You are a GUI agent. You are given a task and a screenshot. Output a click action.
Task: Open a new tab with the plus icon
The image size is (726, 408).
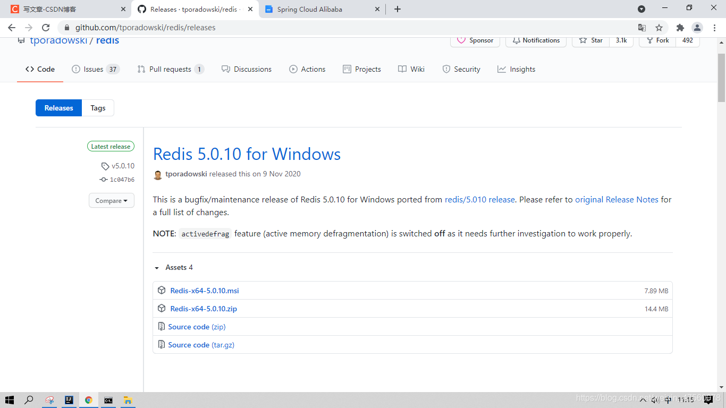pyautogui.click(x=398, y=9)
